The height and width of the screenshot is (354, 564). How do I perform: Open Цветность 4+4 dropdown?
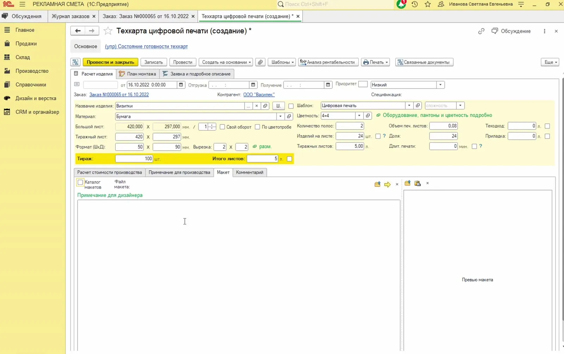click(359, 116)
